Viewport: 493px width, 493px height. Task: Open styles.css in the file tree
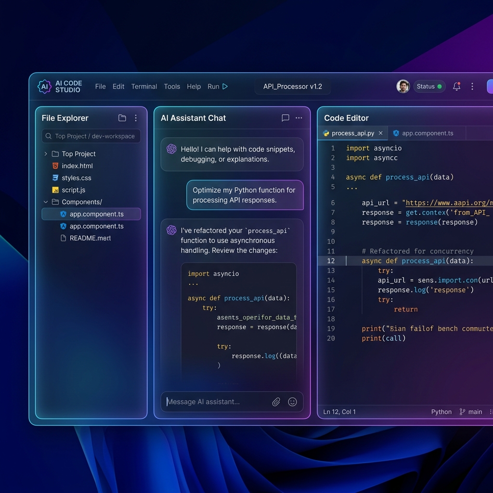tap(77, 178)
